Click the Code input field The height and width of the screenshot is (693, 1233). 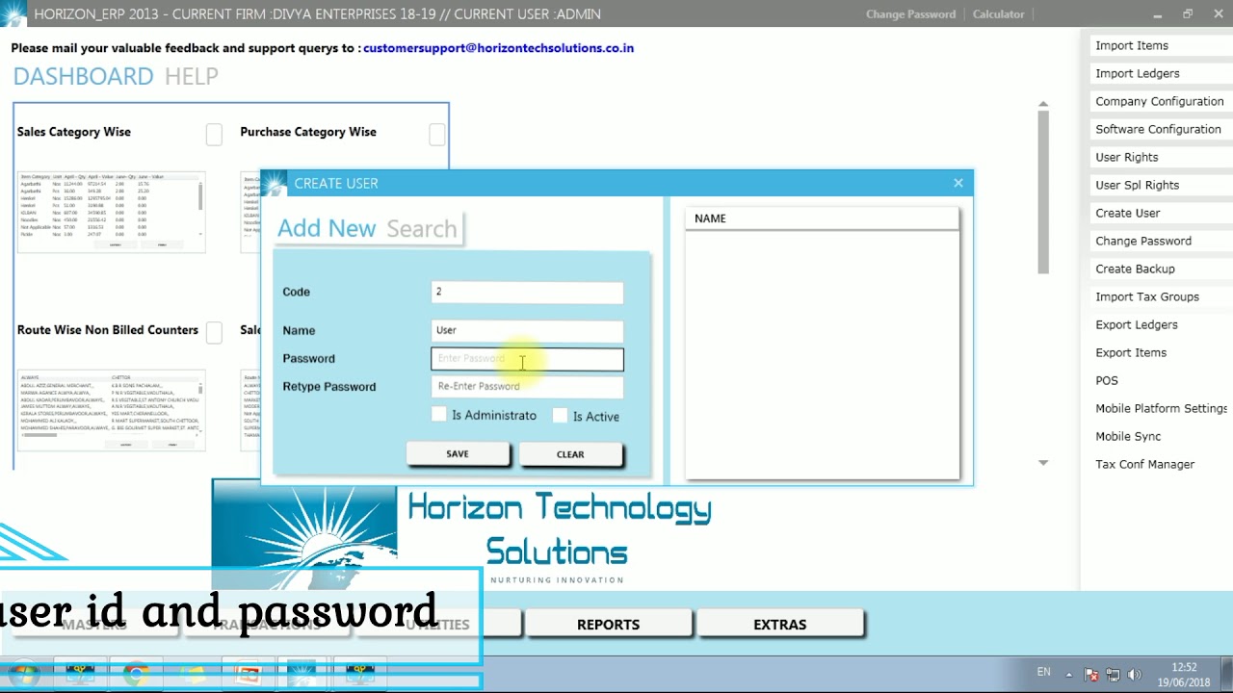point(527,292)
